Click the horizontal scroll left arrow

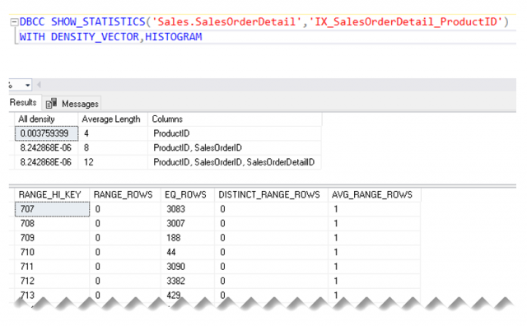pos(39,85)
